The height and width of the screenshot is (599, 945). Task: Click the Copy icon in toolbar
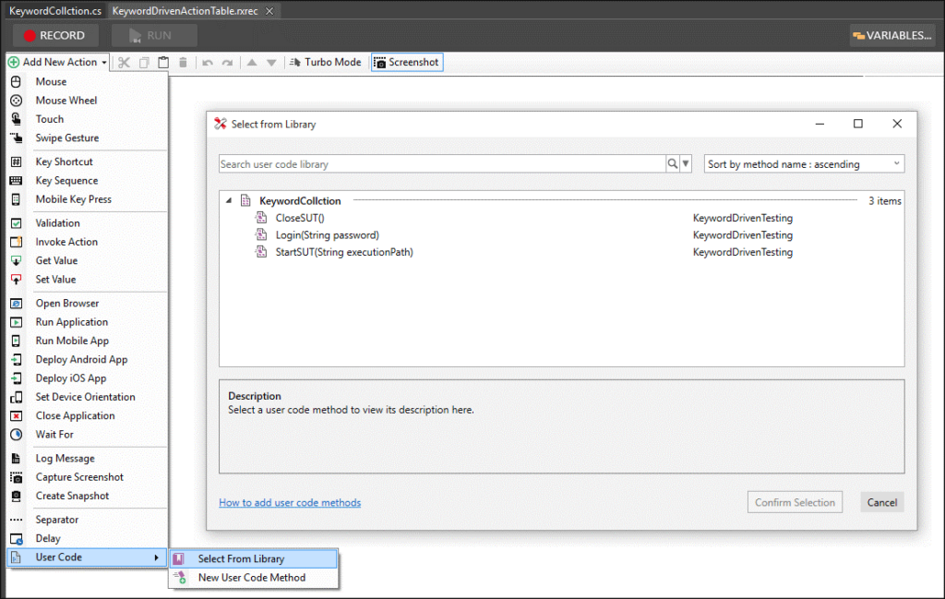[x=144, y=63]
